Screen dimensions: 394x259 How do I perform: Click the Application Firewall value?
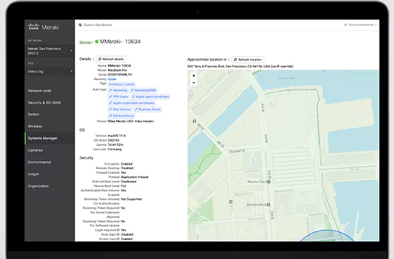135,177
